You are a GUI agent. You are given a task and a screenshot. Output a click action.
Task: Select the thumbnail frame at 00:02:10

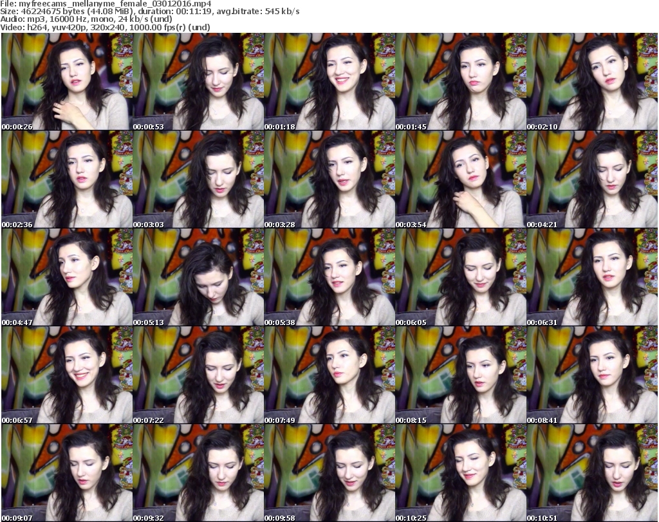click(592, 82)
